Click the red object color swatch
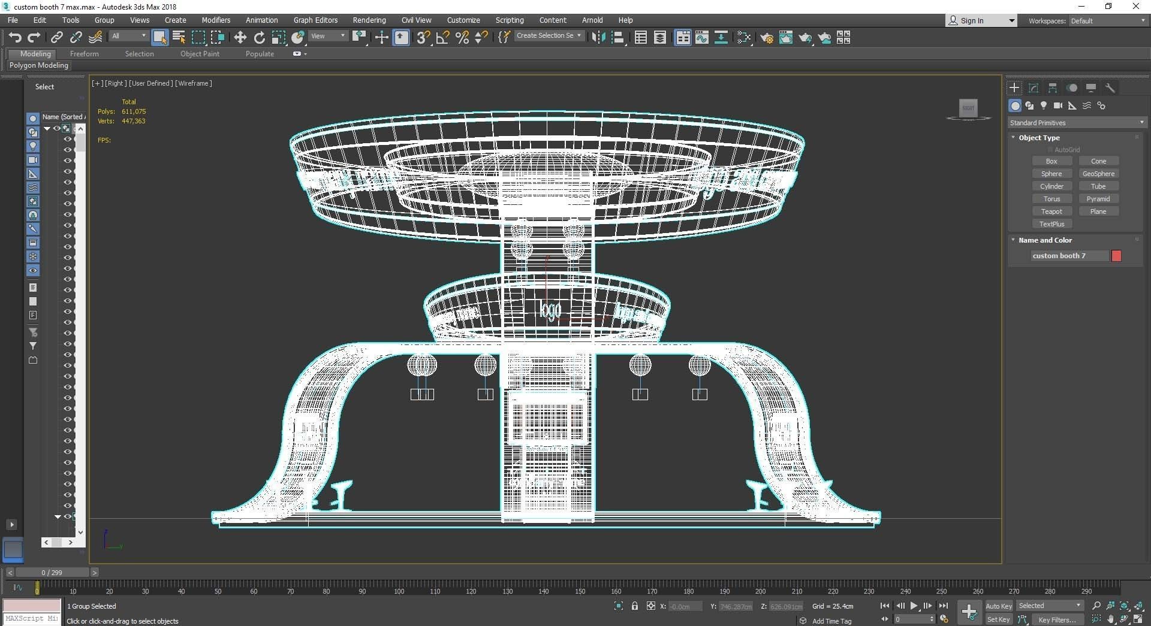1151x626 pixels. pyautogui.click(x=1116, y=256)
